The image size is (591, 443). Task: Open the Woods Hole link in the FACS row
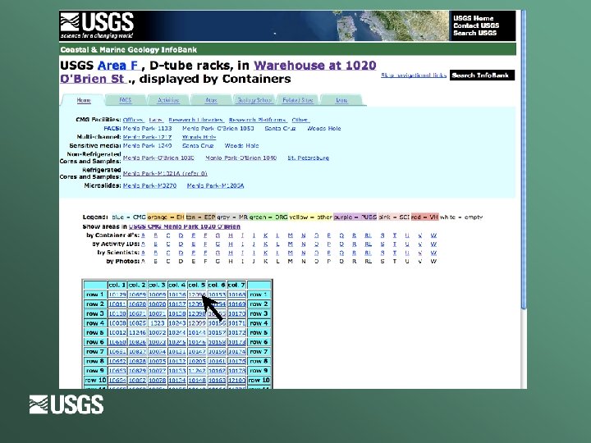323,129
